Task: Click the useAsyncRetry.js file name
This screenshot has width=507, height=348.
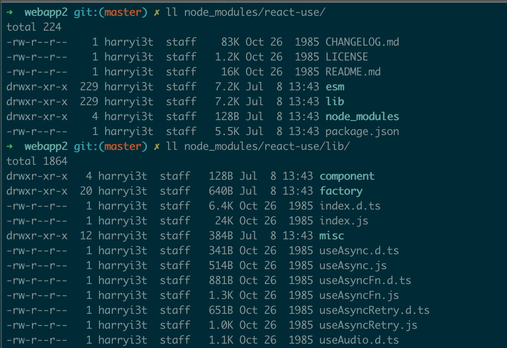Action: 368,325
